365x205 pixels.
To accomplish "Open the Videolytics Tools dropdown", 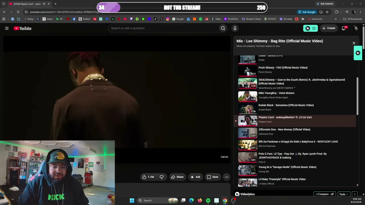I will click(x=344, y=194).
